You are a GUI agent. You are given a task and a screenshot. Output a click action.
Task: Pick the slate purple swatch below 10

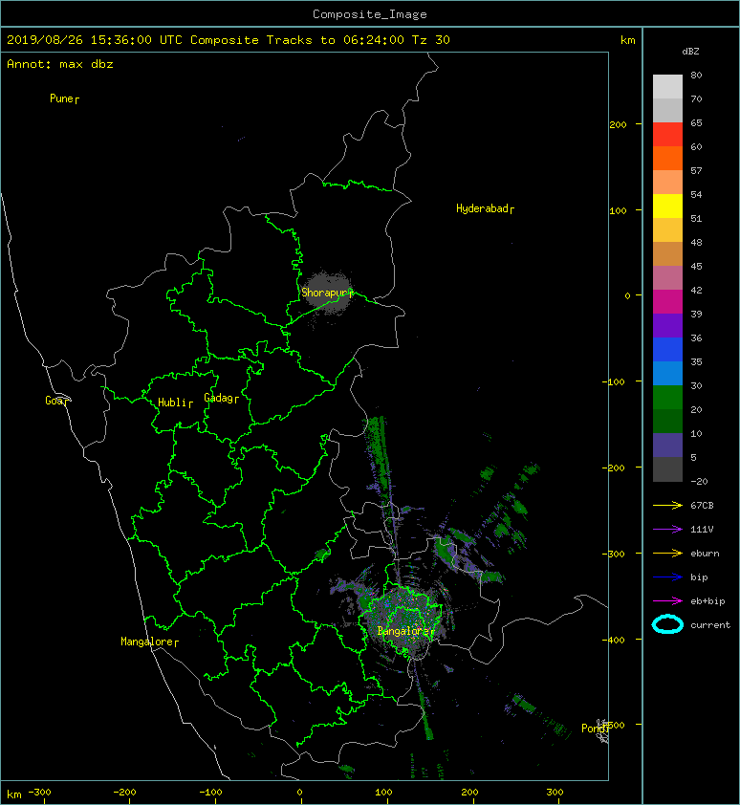667,445
